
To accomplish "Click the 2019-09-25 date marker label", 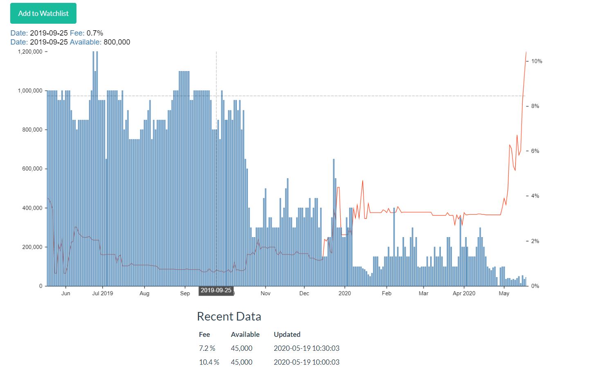I will [x=216, y=290].
